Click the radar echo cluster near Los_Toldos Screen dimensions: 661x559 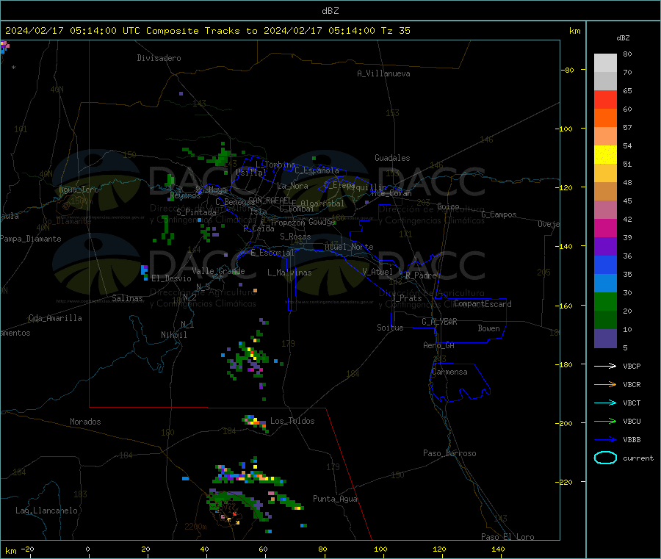(x=256, y=422)
